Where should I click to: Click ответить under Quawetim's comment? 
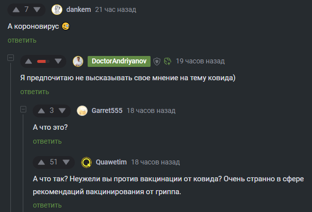click(x=47, y=205)
